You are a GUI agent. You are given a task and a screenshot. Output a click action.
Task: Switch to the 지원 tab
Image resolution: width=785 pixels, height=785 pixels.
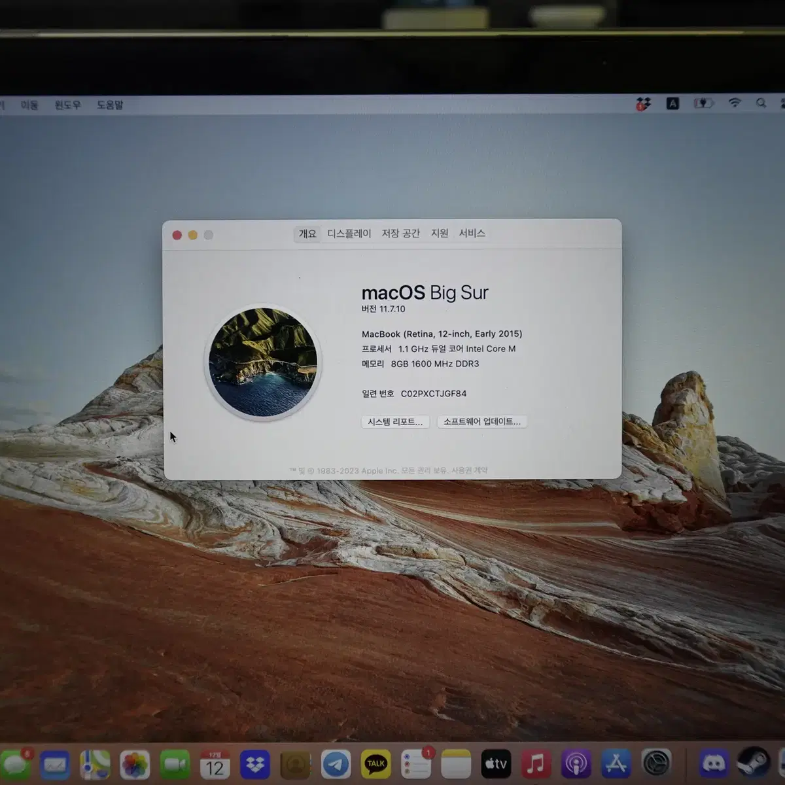[440, 234]
